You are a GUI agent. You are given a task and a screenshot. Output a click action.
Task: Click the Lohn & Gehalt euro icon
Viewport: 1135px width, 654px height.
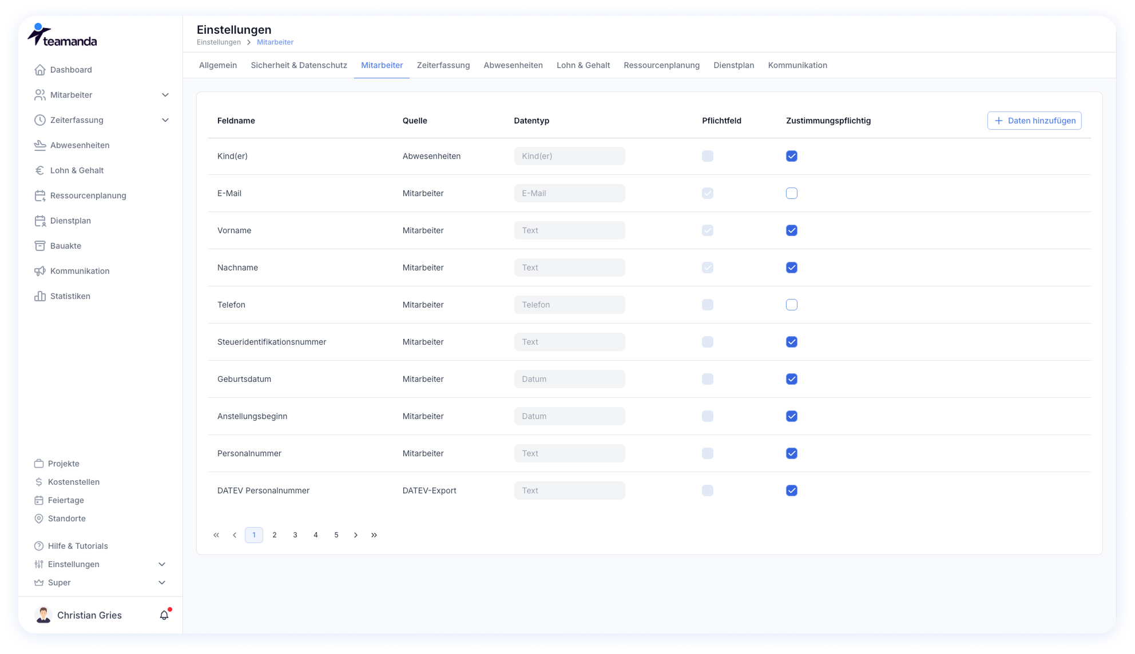point(39,170)
